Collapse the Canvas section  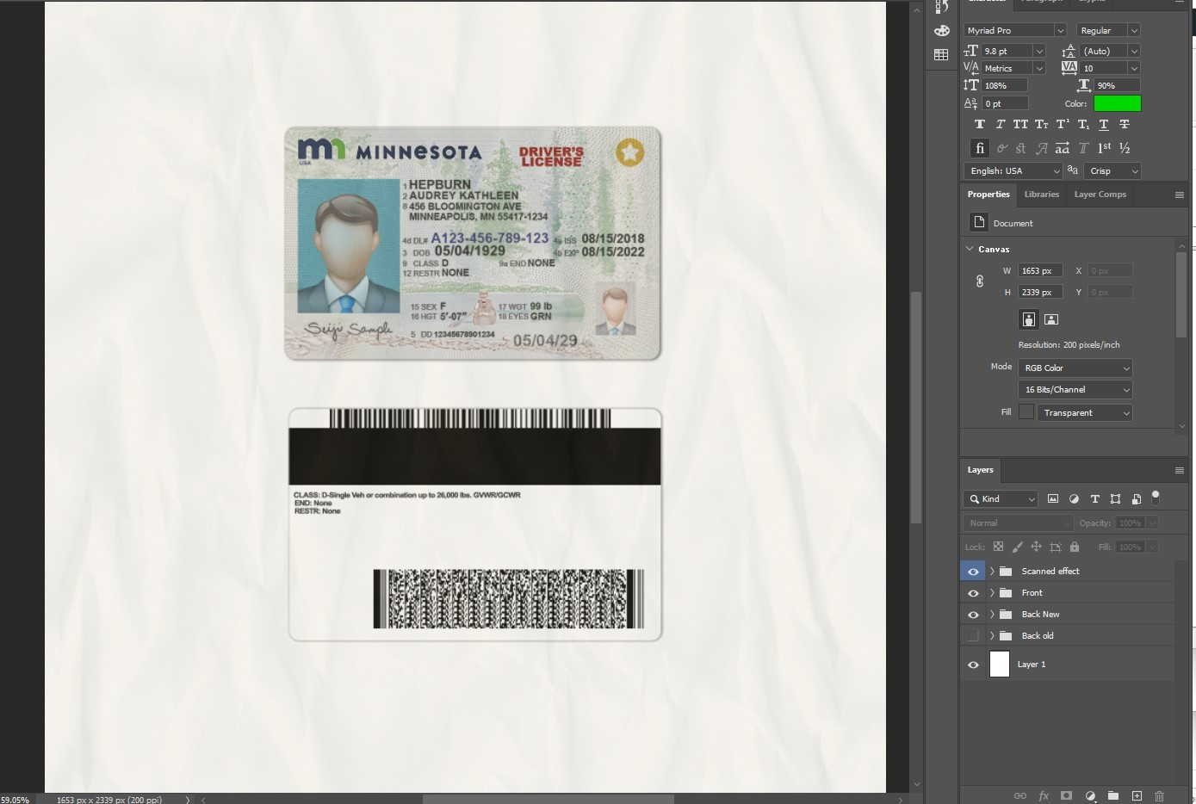tap(970, 249)
